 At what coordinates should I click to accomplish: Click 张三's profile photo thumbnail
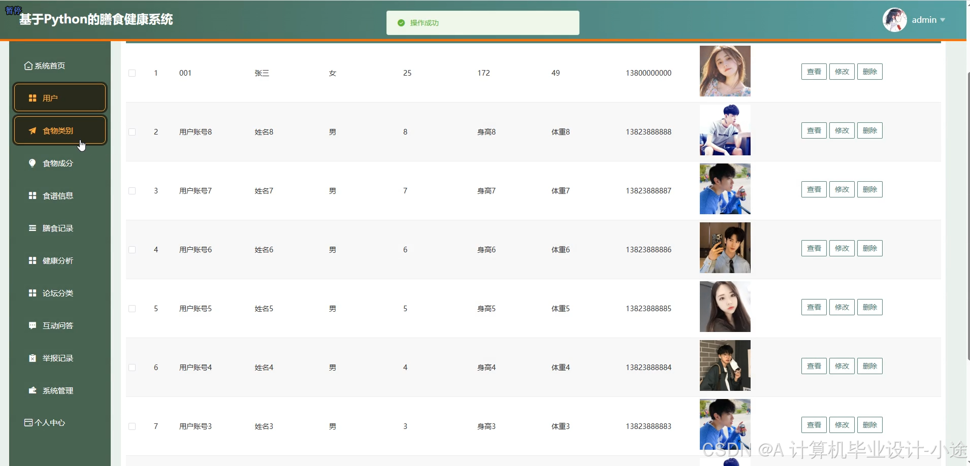click(725, 71)
